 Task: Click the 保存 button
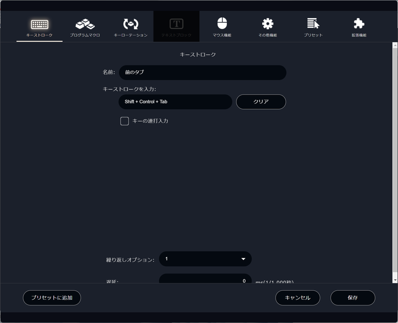pyautogui.click(x=353, y=298)
